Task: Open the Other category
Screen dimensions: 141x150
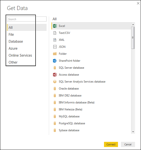Action: coord(27,62)
